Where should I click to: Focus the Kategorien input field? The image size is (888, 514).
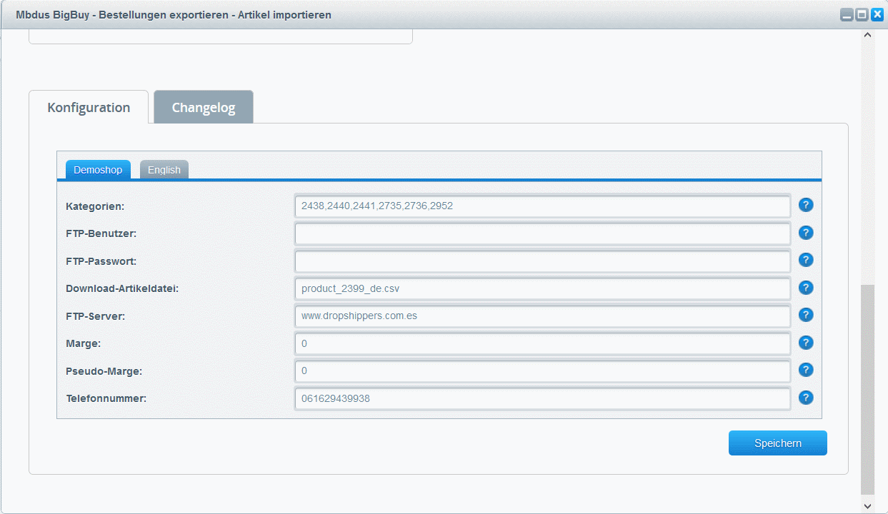coord(542,206)
